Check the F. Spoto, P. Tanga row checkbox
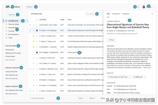 pyautogui.click(x=37, y=41)
